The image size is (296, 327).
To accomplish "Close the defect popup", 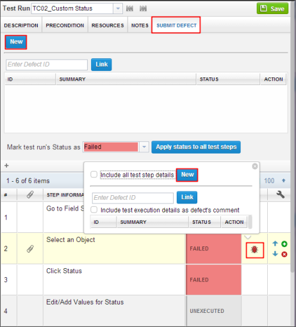I will [x=255, y=166].
